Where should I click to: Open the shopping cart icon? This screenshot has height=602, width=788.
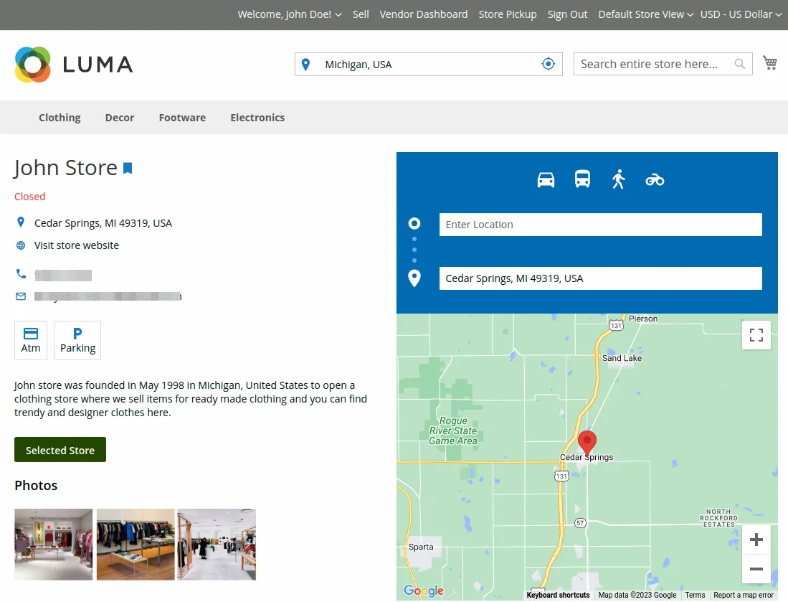[x=770, y=63]
